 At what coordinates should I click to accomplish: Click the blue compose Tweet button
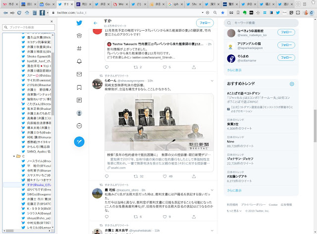79,141
